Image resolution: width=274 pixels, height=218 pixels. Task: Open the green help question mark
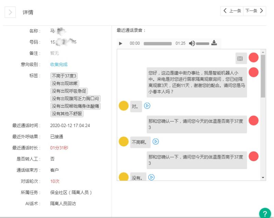tap(265, 212)
